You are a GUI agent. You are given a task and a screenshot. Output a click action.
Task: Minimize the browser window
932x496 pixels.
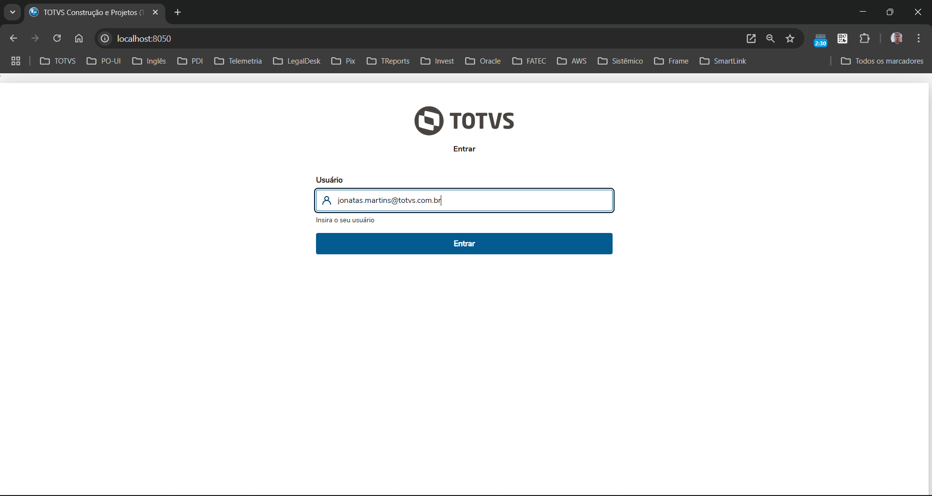coord(863,12)
